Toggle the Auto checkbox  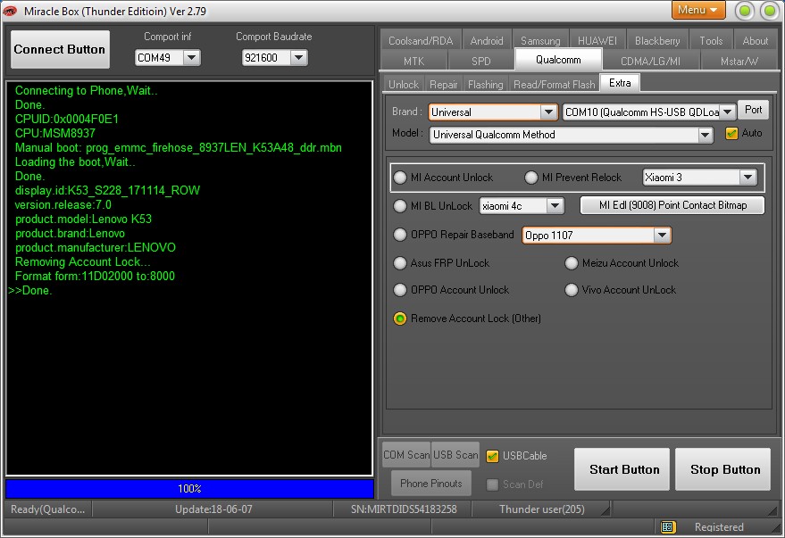(x=731, y=134)
